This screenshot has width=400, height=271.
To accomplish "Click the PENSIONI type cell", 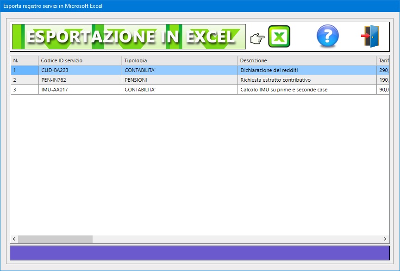I will pos(180,80).
